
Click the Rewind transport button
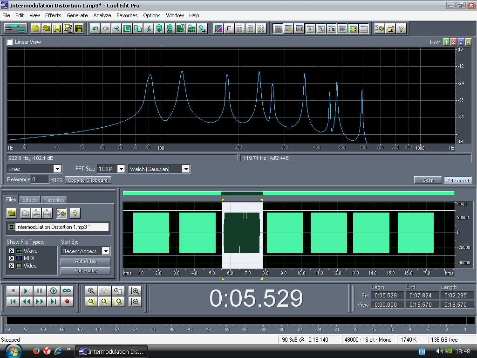pos(26,302)
